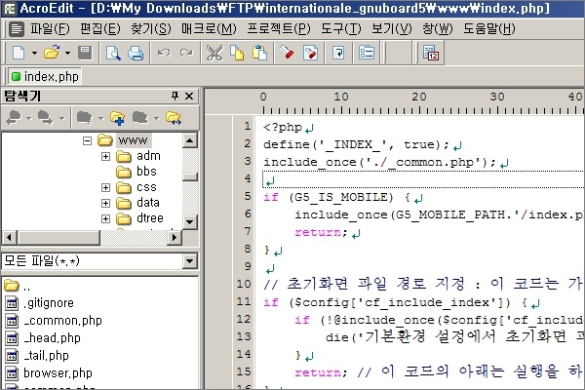The height and width of the screenshot is (390, 585).
Task: Collapse the www folder tree node
Action: pos(88,141)
